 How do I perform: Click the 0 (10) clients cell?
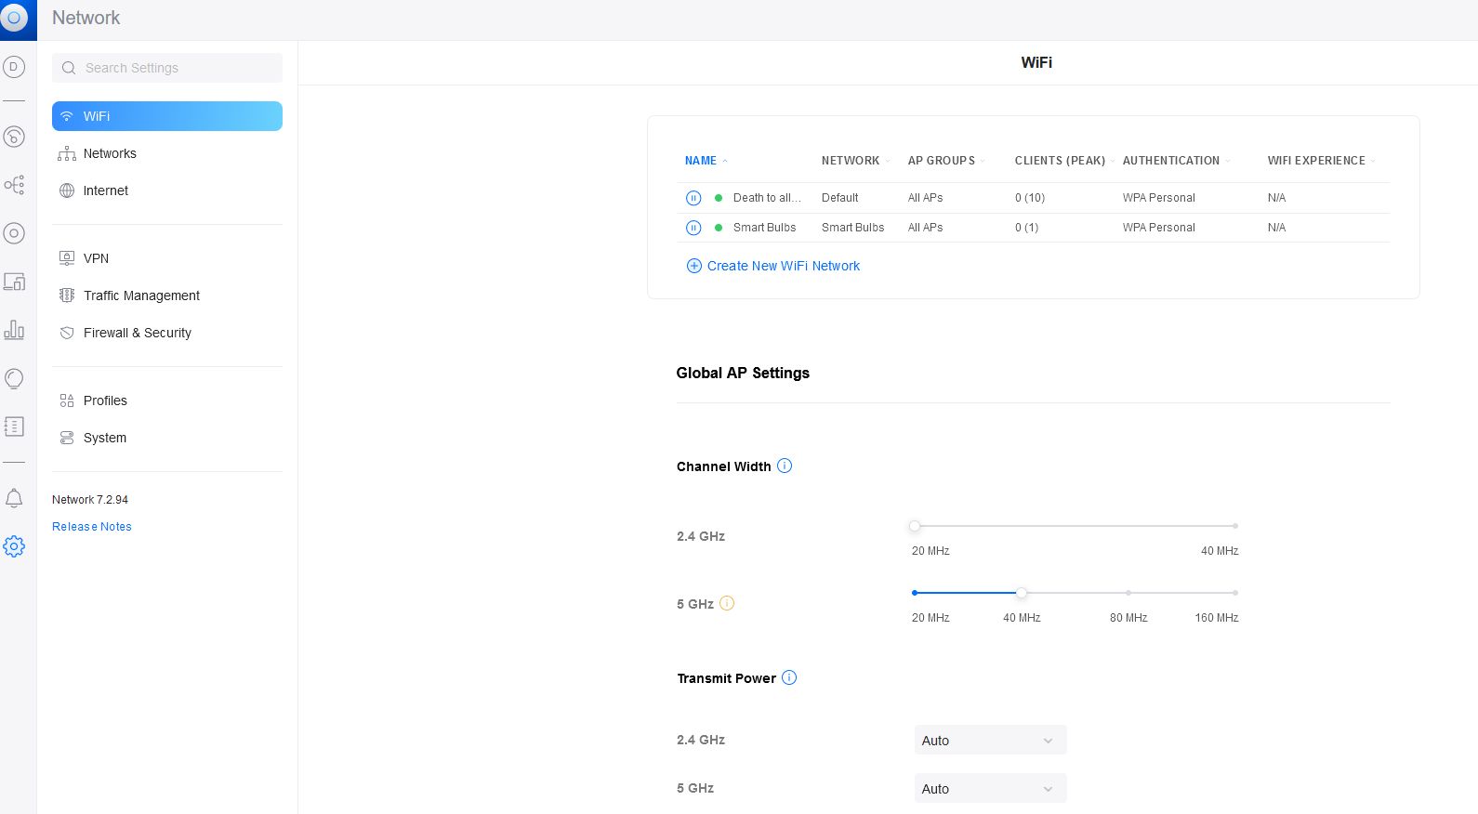(1030, 198)
